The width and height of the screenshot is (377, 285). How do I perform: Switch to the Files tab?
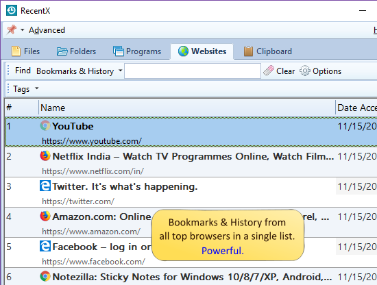(26, 51)
